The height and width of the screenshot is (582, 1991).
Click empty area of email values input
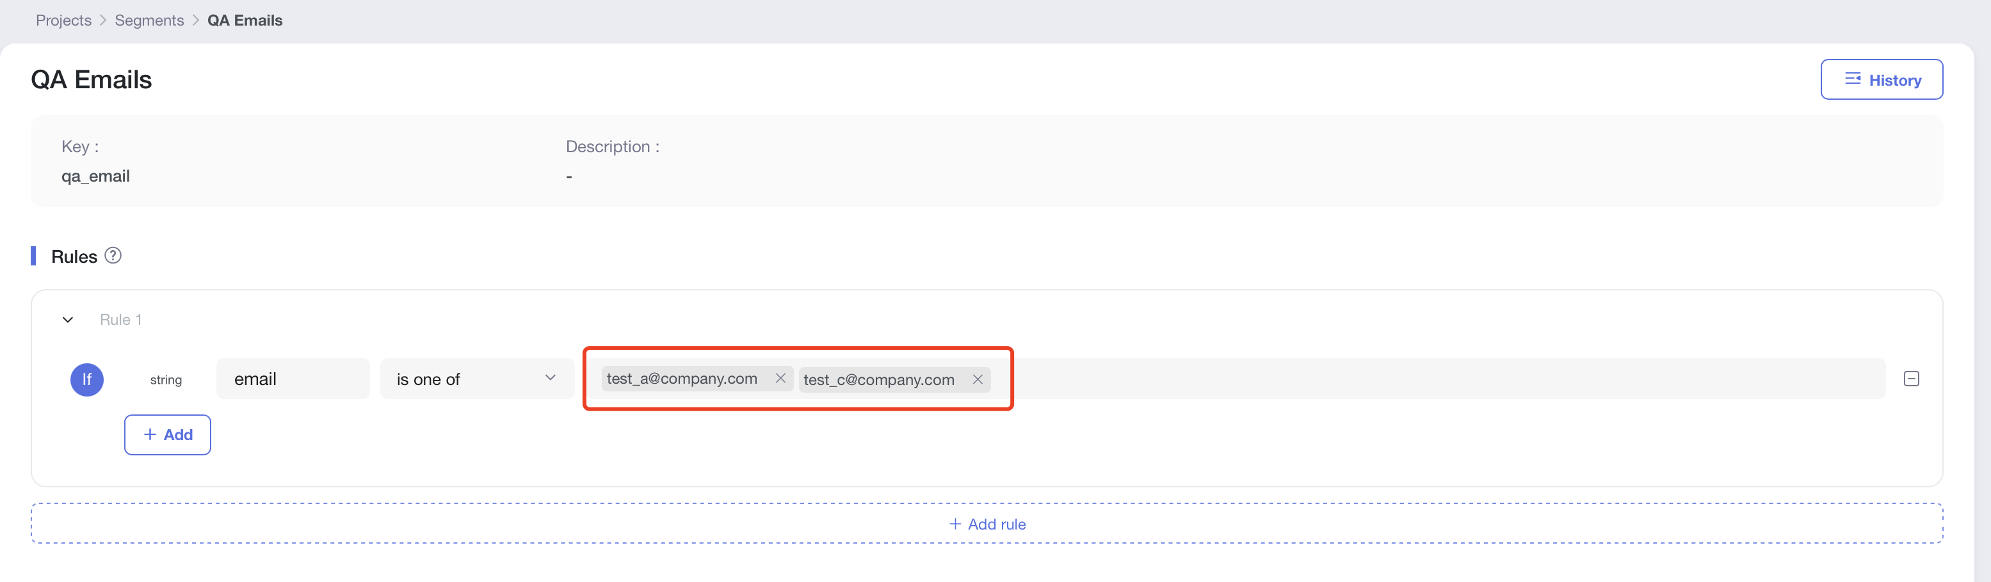pos(1430,379)
